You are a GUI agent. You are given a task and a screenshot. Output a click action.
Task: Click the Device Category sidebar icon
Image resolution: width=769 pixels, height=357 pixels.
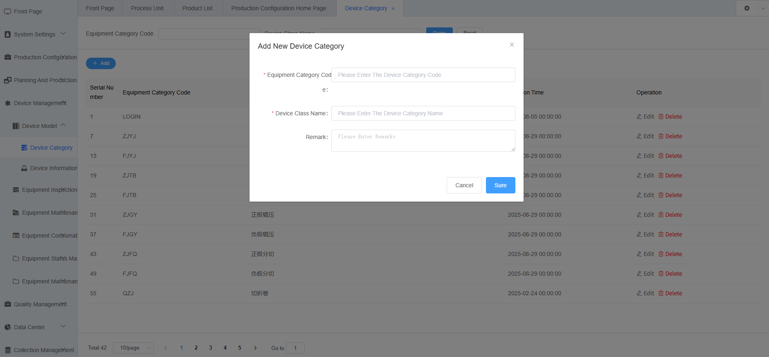click(24, 148)
